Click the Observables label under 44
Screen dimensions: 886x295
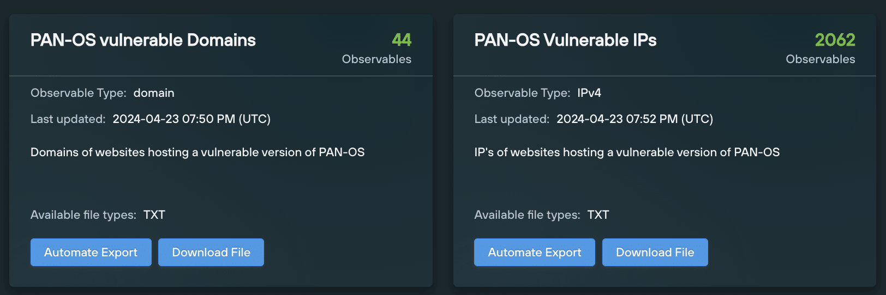[x=376, y=59]
